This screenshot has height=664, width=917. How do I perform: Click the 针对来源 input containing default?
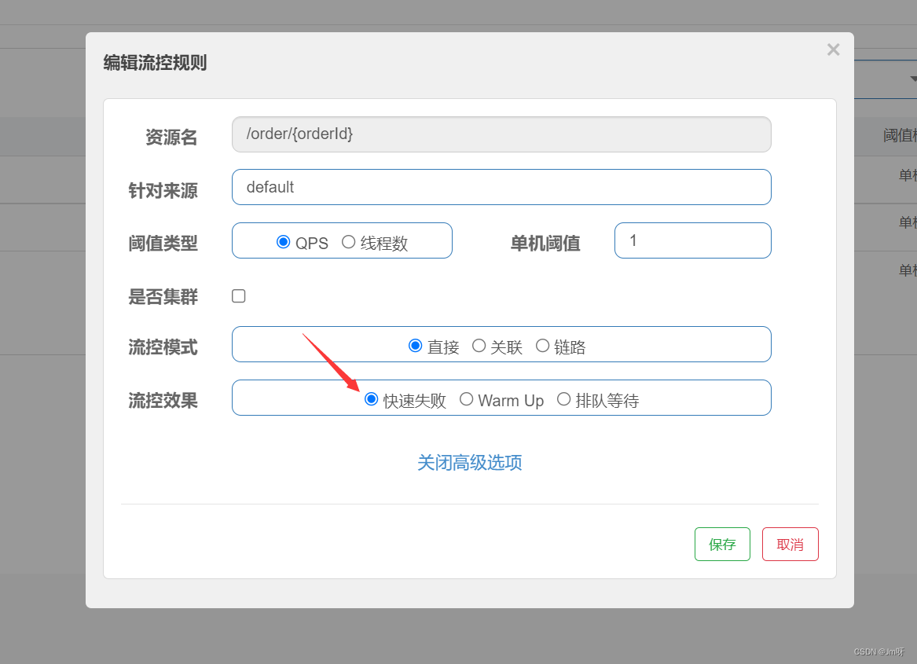point(501,187)
